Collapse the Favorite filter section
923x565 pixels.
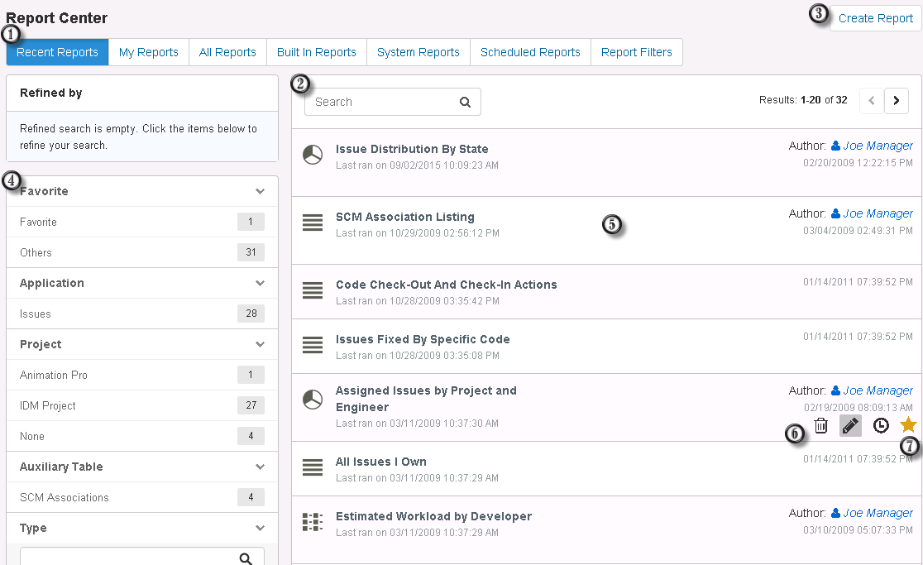point(260,191)
